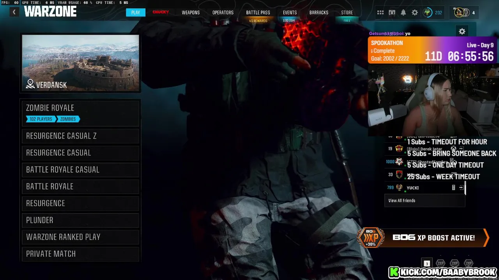Open stream overlay gear above Spookathon banner
Viewport: 499px width, 280px height.
pyautogui.click(x=462, y=31)
